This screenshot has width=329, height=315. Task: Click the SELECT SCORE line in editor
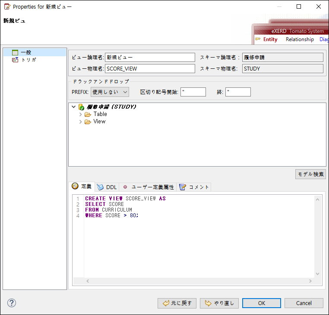pos(104,204)
